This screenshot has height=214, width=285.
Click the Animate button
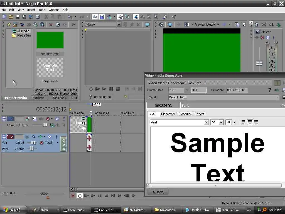(x=158, y=192)
